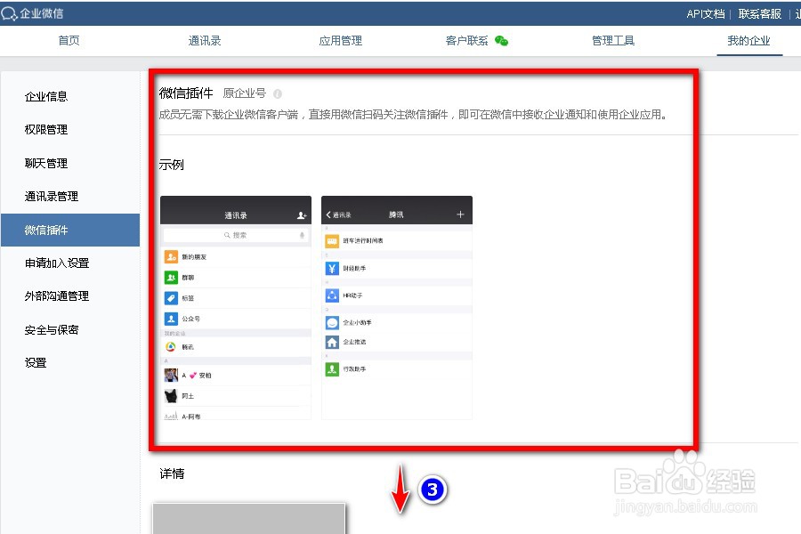Open 企业信息 in the sidebar

46,96
